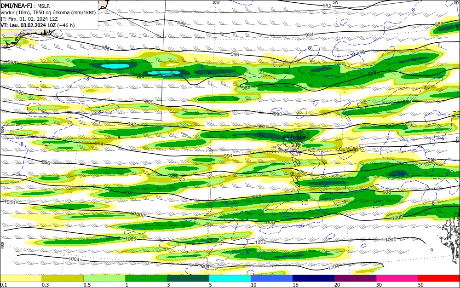The image size is (460, 288).
Task: Click the legend value "15"
Action: 295,285
